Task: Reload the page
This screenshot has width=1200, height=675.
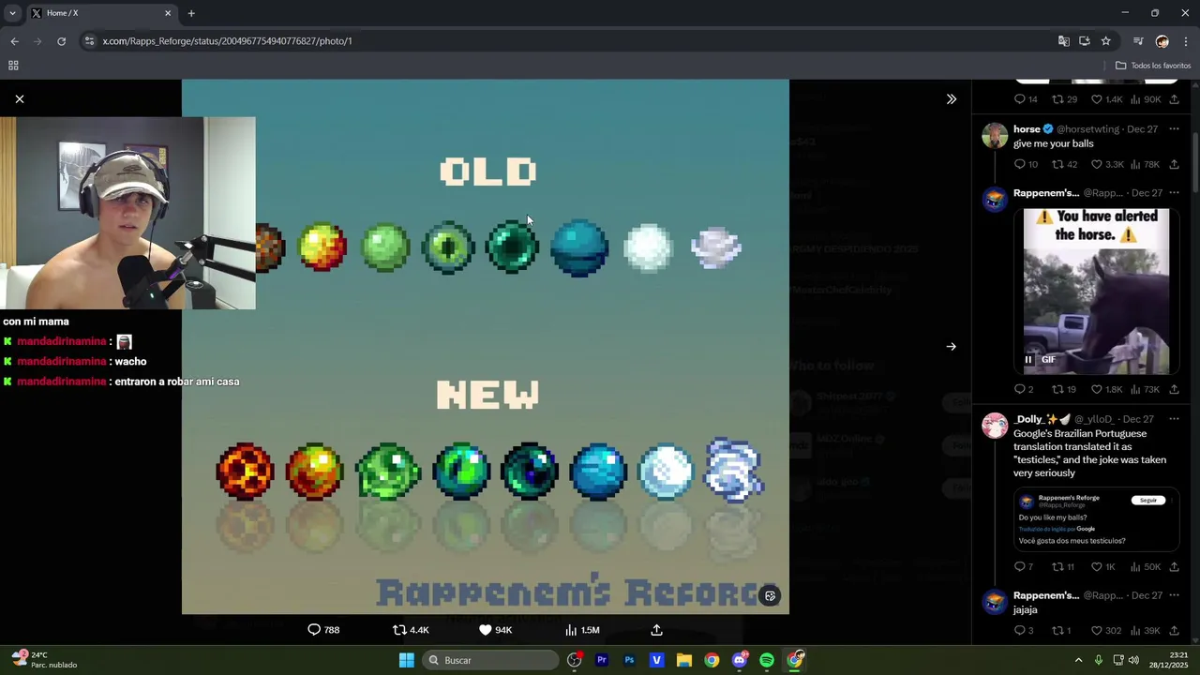Action: 62,41
